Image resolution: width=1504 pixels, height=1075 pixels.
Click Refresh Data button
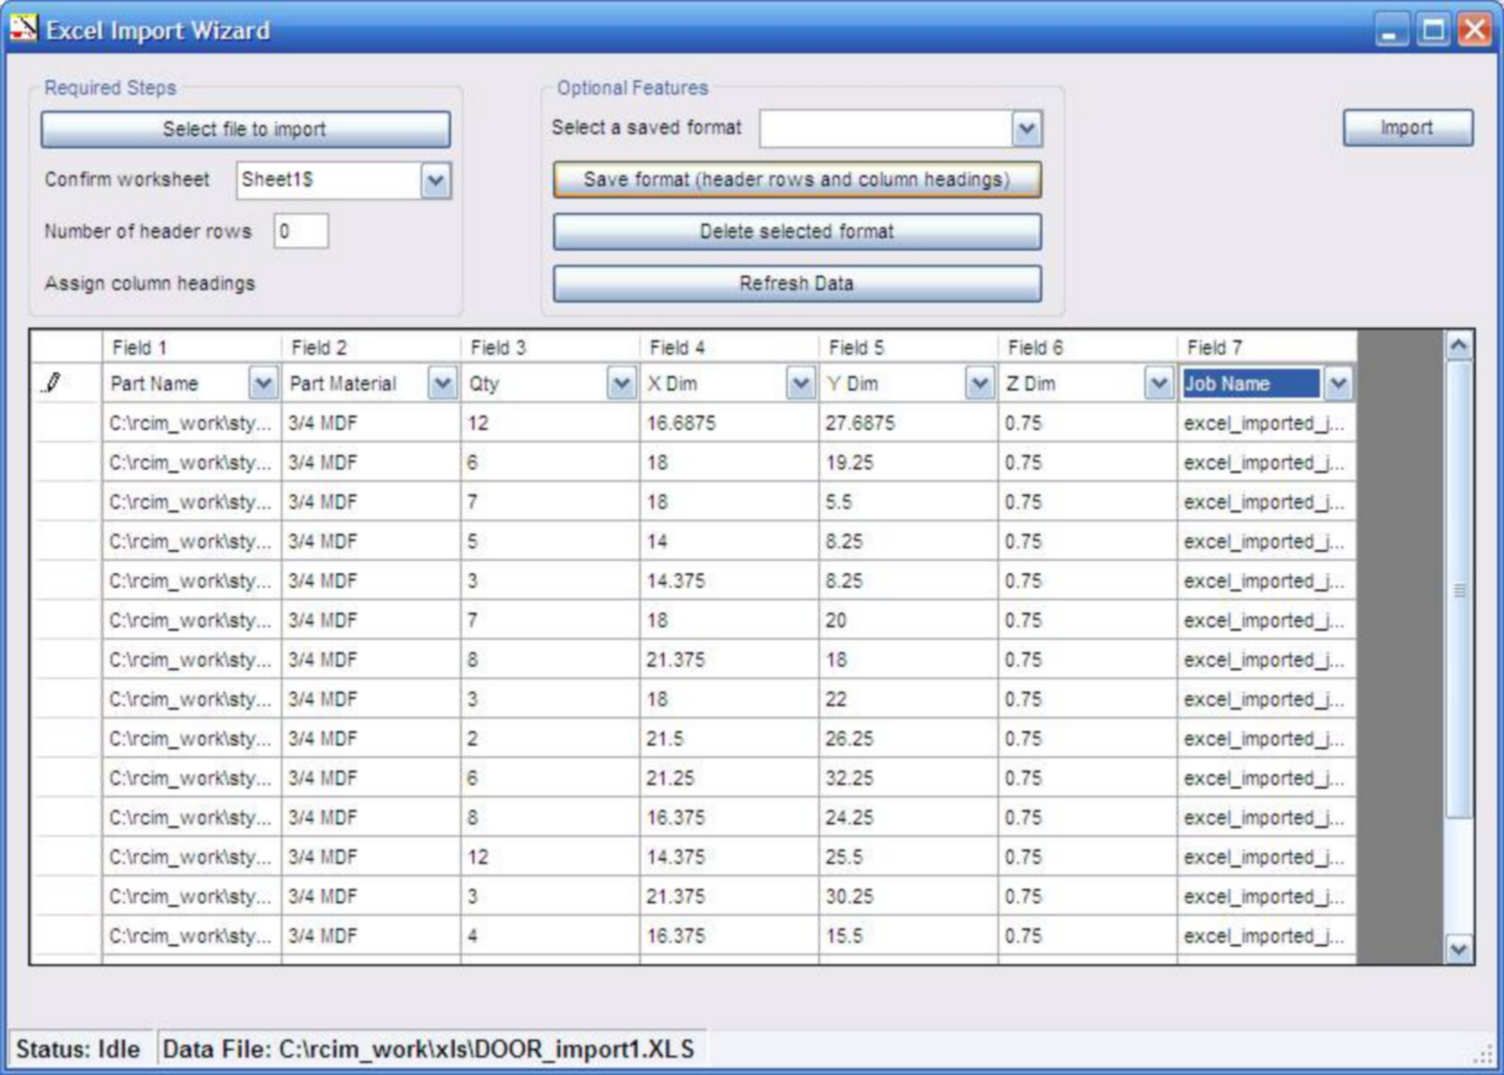796,283
